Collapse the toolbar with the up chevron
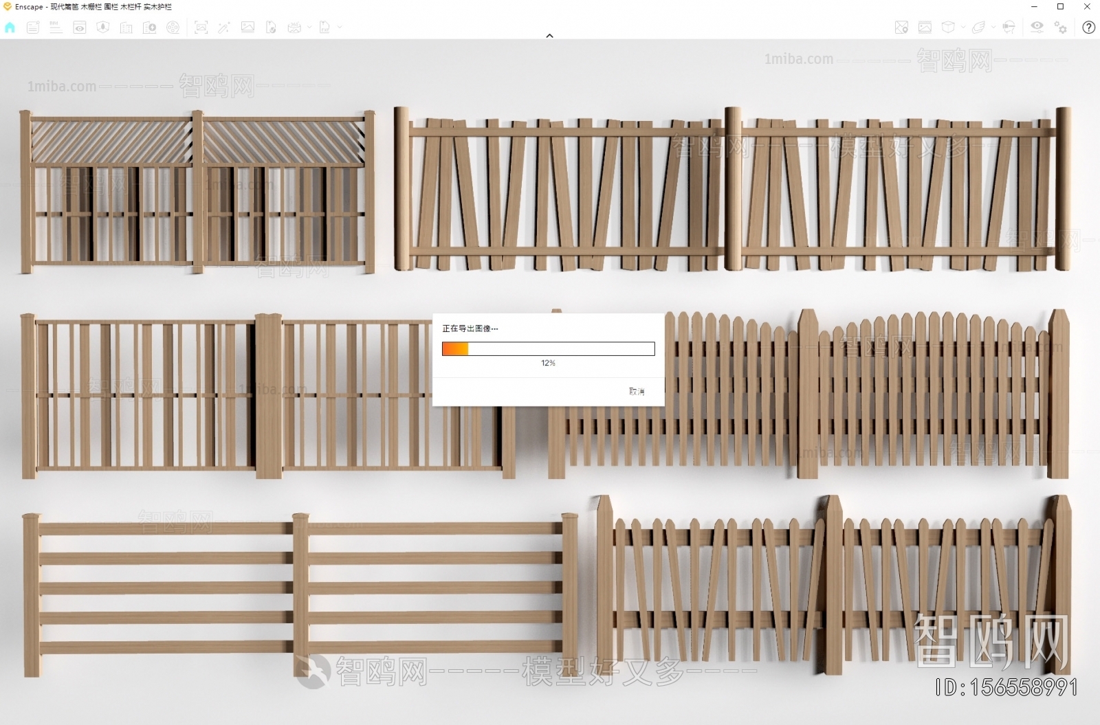Screen dimensions: 1100x725 coord(549,36)
